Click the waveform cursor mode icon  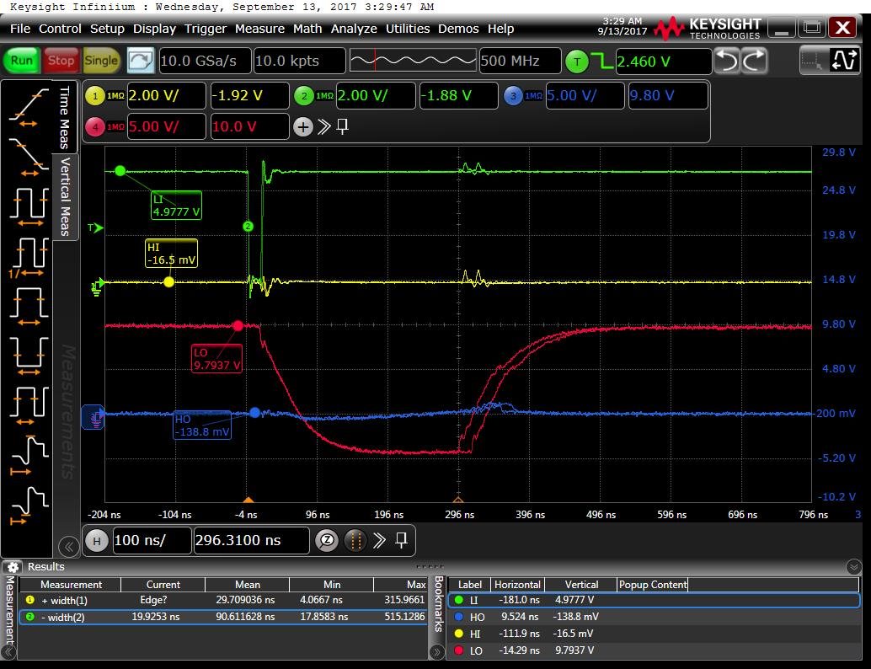coord(844,60)
